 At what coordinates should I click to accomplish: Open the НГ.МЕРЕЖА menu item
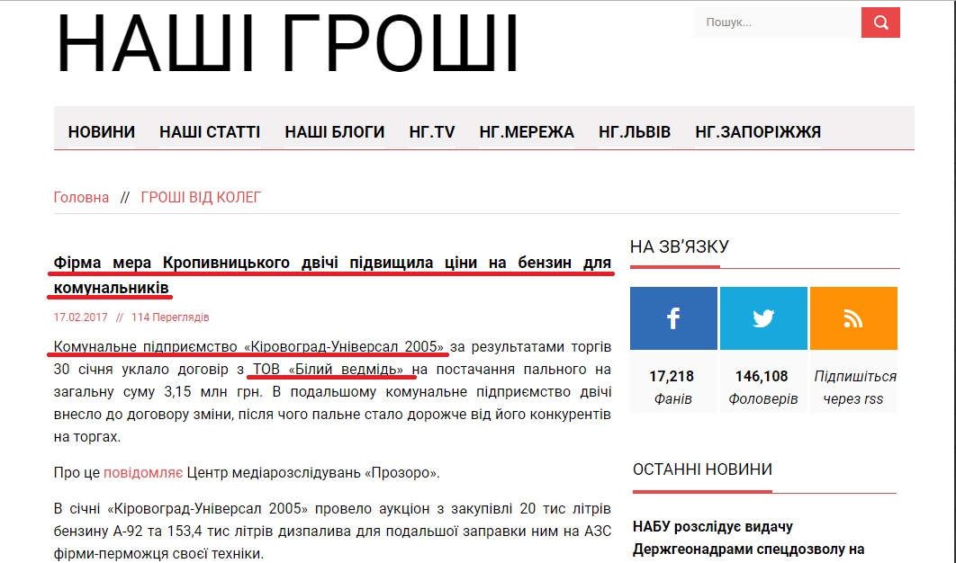pos(527,131)
